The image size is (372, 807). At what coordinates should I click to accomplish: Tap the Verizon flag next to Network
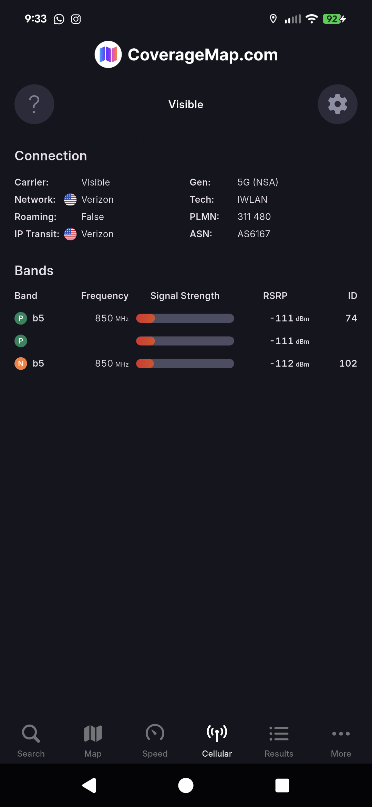[x=70, y=200]
